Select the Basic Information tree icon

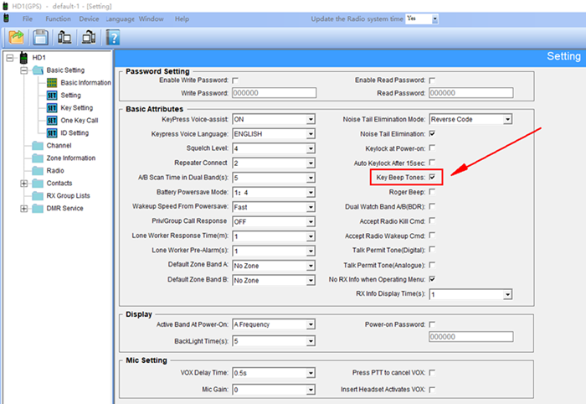coord(52,83)
